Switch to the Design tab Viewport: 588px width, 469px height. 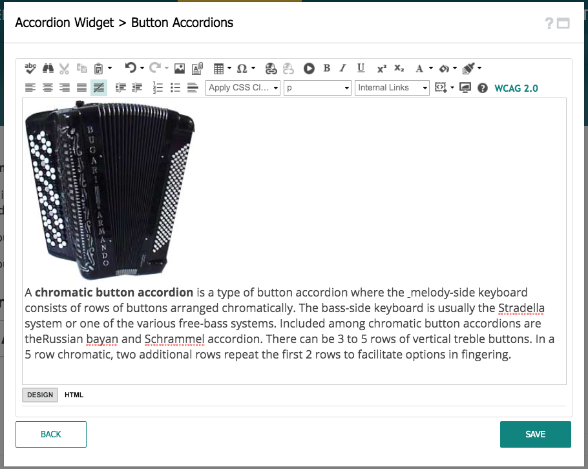coord(40,395)
